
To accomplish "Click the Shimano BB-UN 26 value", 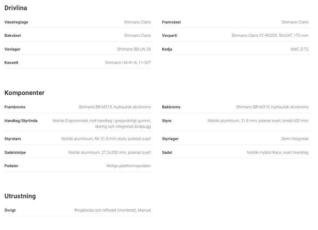I will click(134, 49).
